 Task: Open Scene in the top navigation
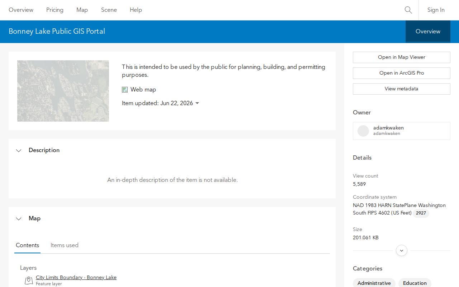pos(109,10)
